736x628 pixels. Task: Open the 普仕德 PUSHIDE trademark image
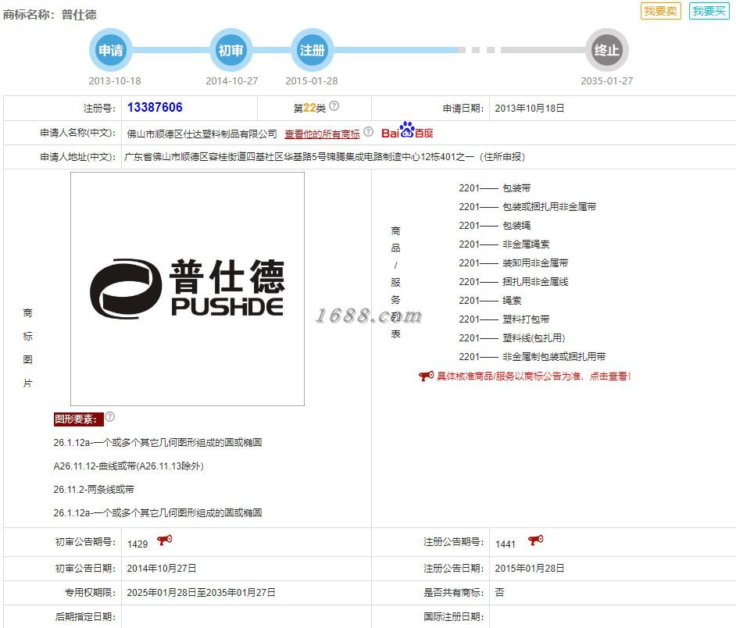pyautogui.click(x=188, y=289)
